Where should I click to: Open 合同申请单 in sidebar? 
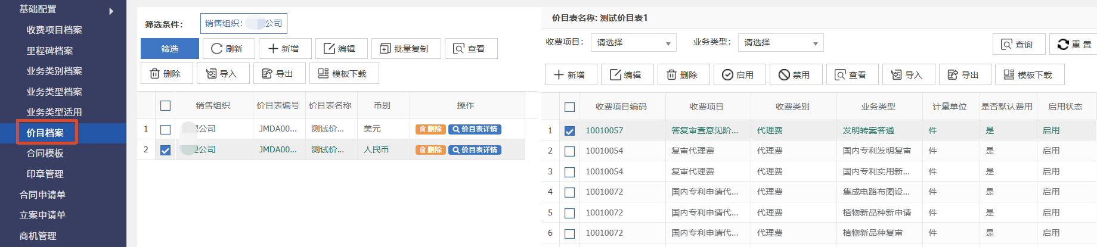(x=42, y=195)
